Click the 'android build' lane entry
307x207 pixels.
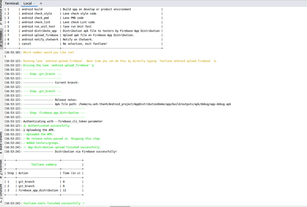[32, 9]
